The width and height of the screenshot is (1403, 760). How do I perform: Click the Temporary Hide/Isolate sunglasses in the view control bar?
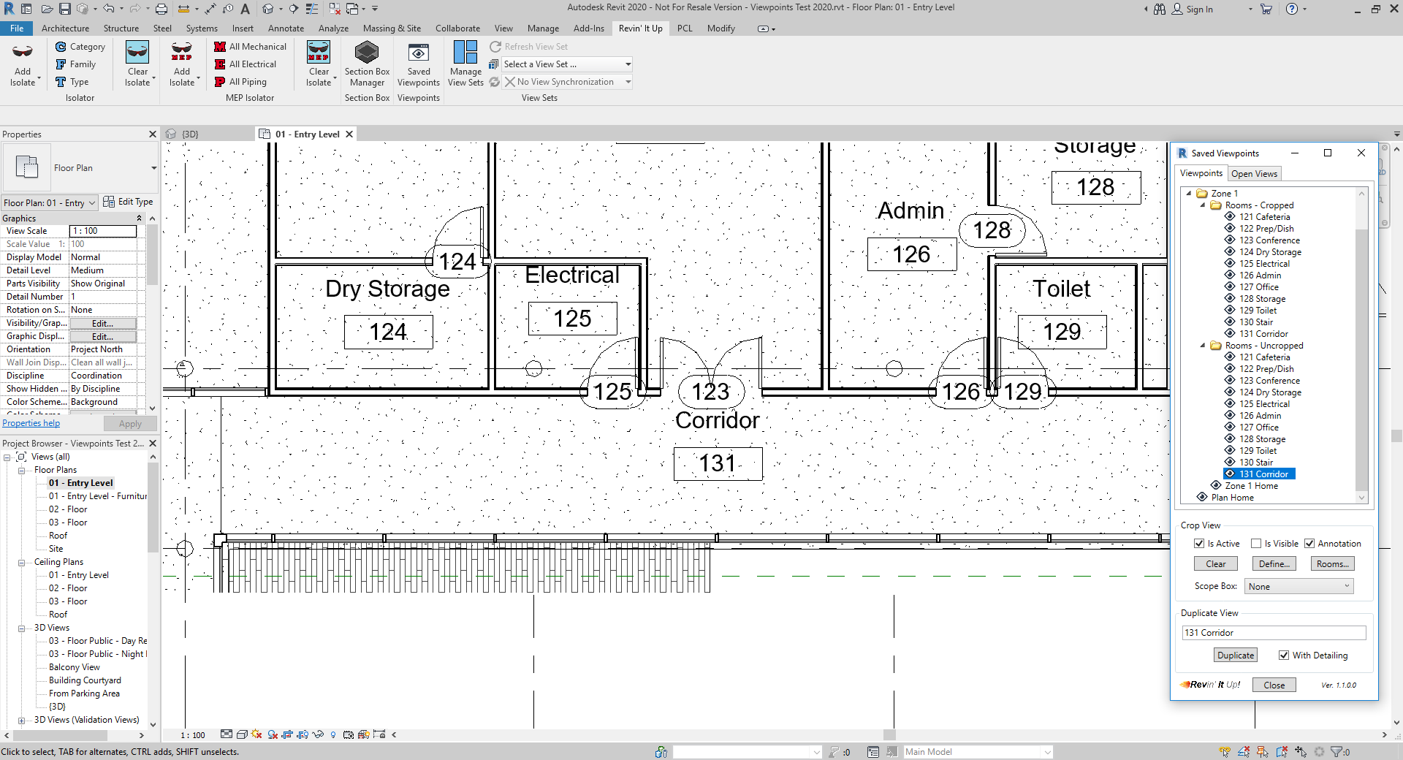click(x=317, y=734)
